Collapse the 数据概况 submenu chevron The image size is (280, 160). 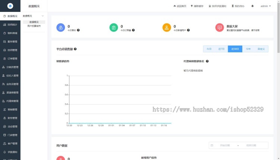coord(43,16)
